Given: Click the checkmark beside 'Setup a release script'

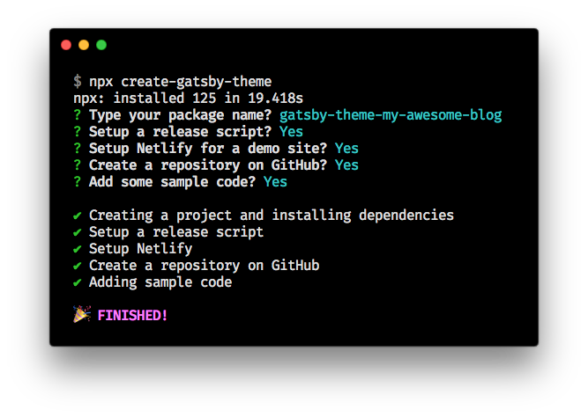Looking at the screenshot, I should coord(78,232).
